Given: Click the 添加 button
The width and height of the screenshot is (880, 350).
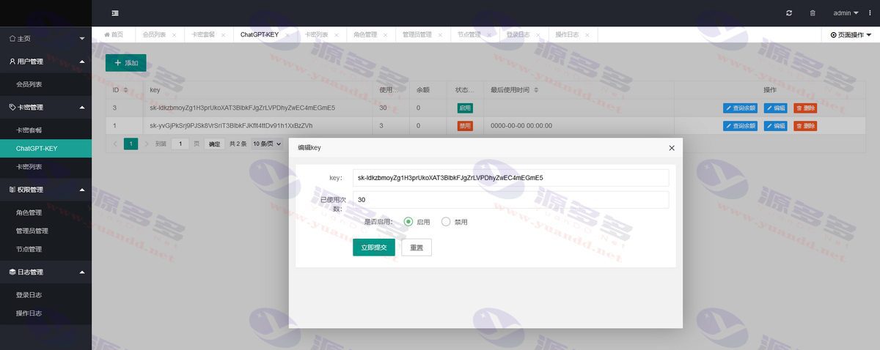Looking at the screenshot, I should click(126, 63).
